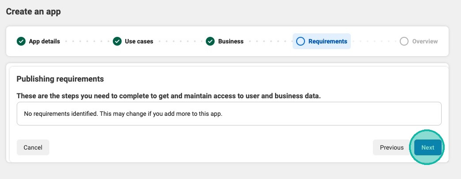461x179 pixels.
Task: Go to the App details step label
Action: click(44, 42)
